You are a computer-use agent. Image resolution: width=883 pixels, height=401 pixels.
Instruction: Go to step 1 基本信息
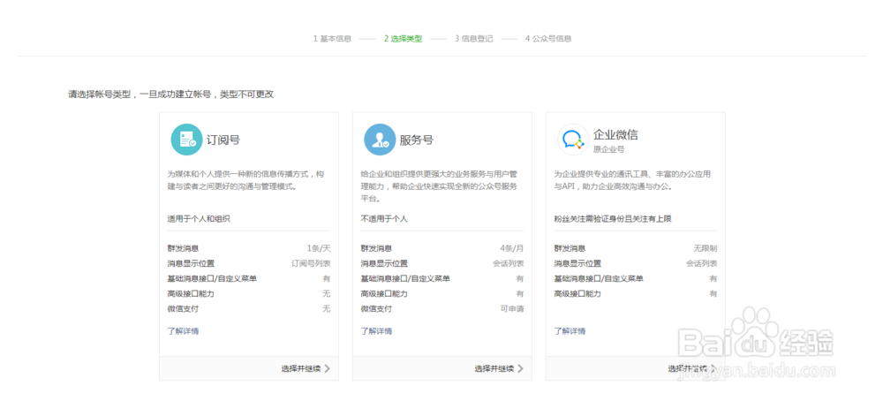332,39
